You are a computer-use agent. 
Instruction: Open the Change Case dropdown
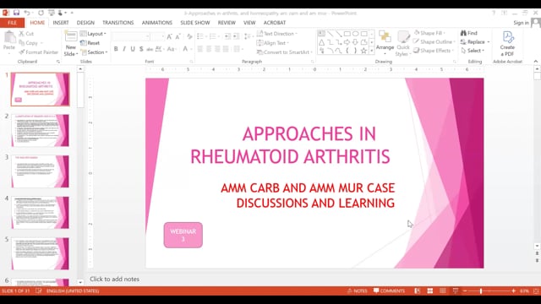[171, 49]
